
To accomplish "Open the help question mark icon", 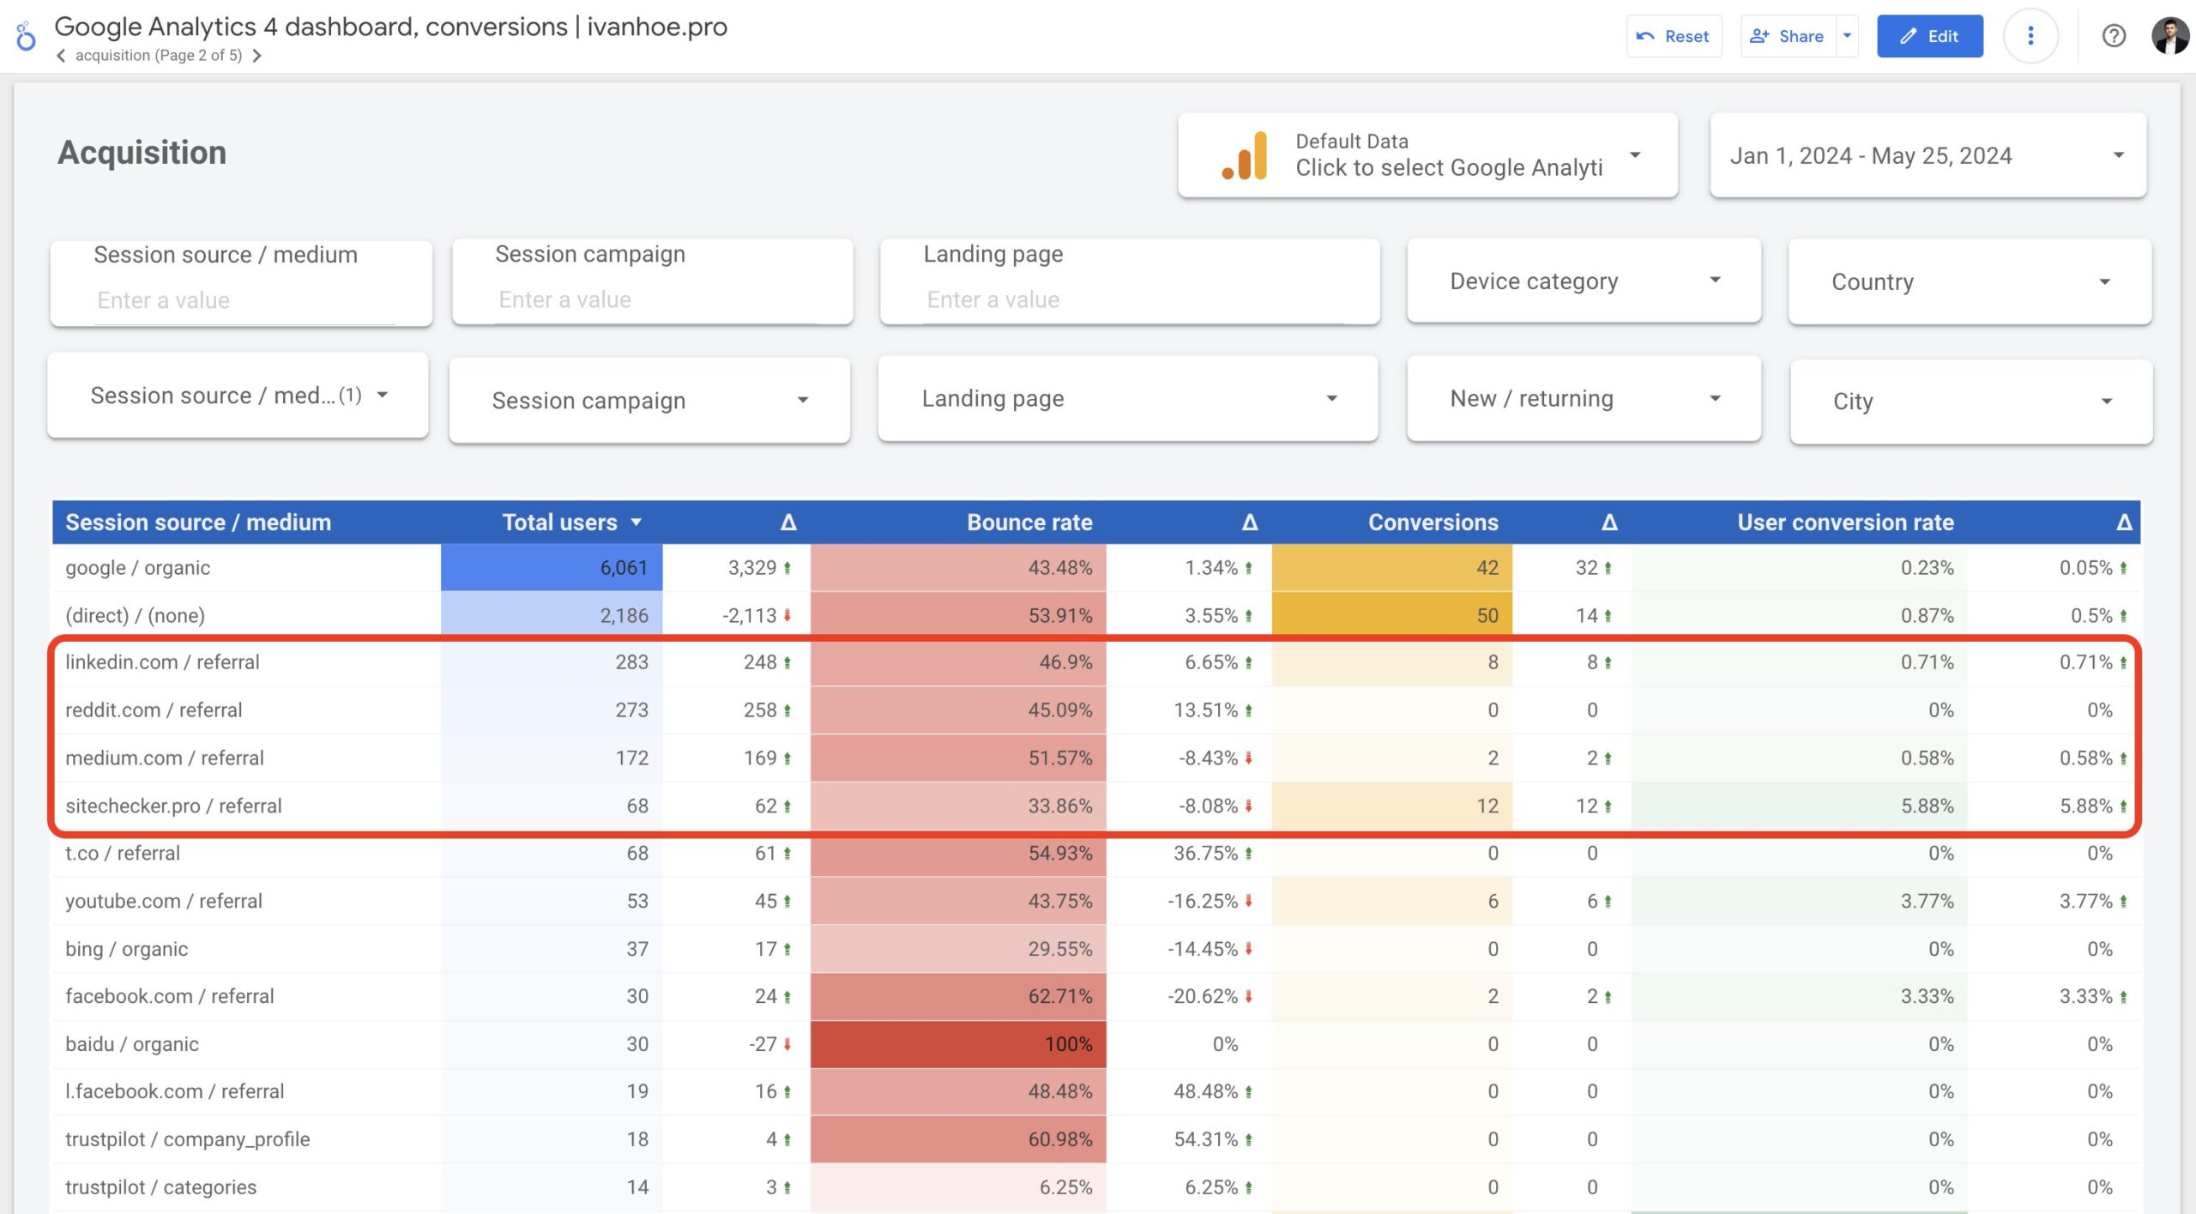I will 2113,36.
